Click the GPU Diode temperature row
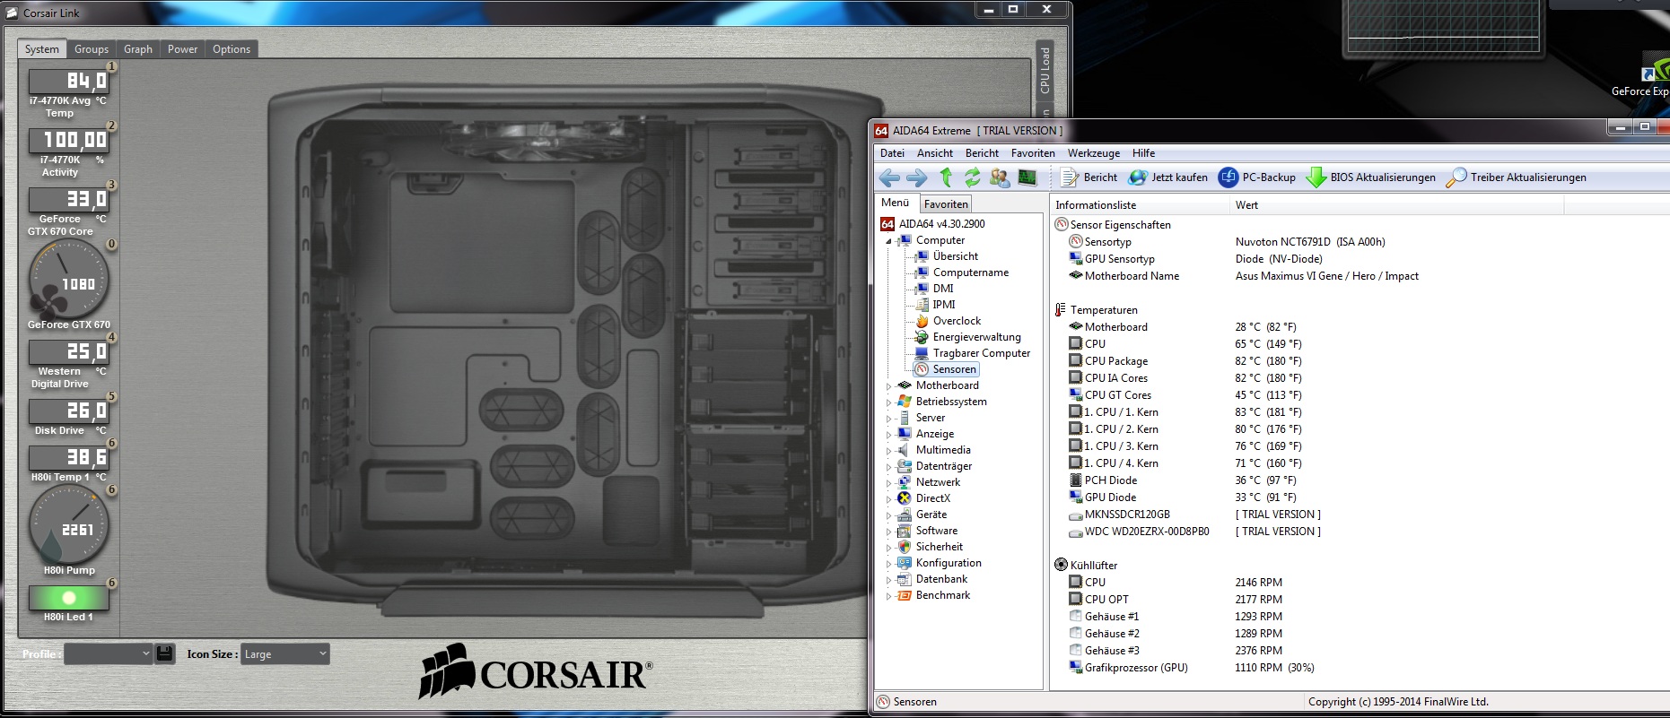Image resolution: width=1670 pixels, height=718 pixels. (x=1360, y=497)
